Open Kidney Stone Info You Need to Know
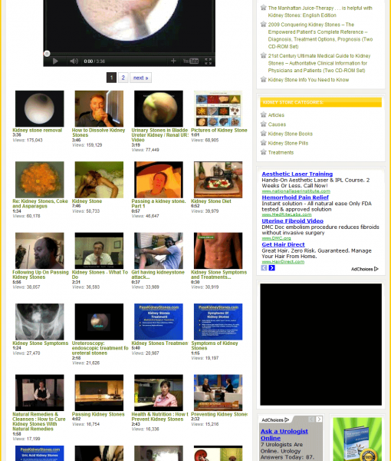This screenshot has height=461, width=391. click(x=308, y=80)
